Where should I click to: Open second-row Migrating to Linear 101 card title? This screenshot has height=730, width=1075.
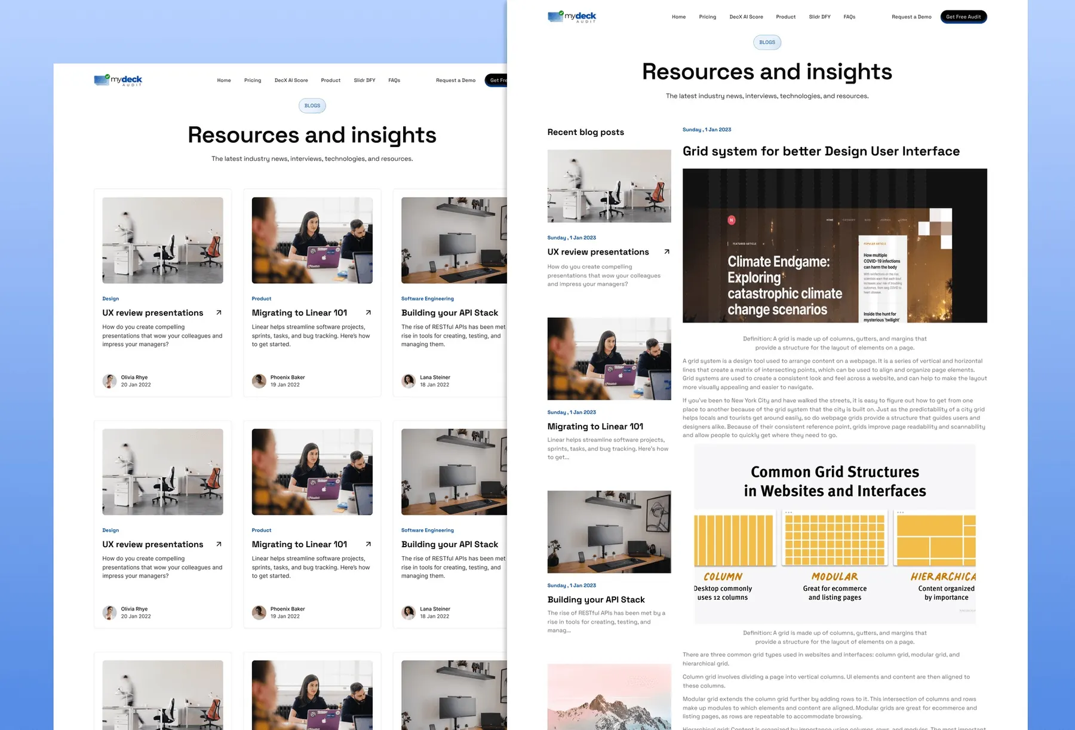[299, 544]
